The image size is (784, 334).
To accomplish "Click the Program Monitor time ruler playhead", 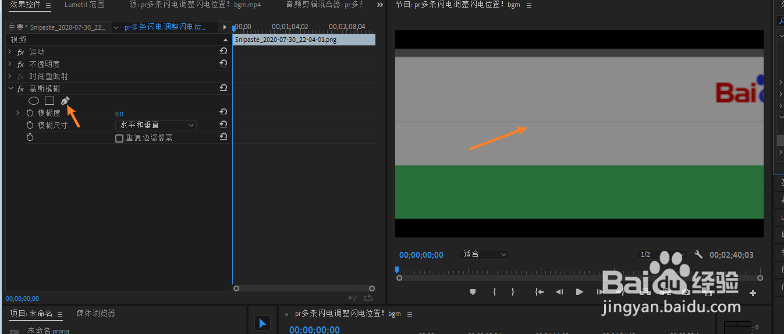I will tap(397, 270).
